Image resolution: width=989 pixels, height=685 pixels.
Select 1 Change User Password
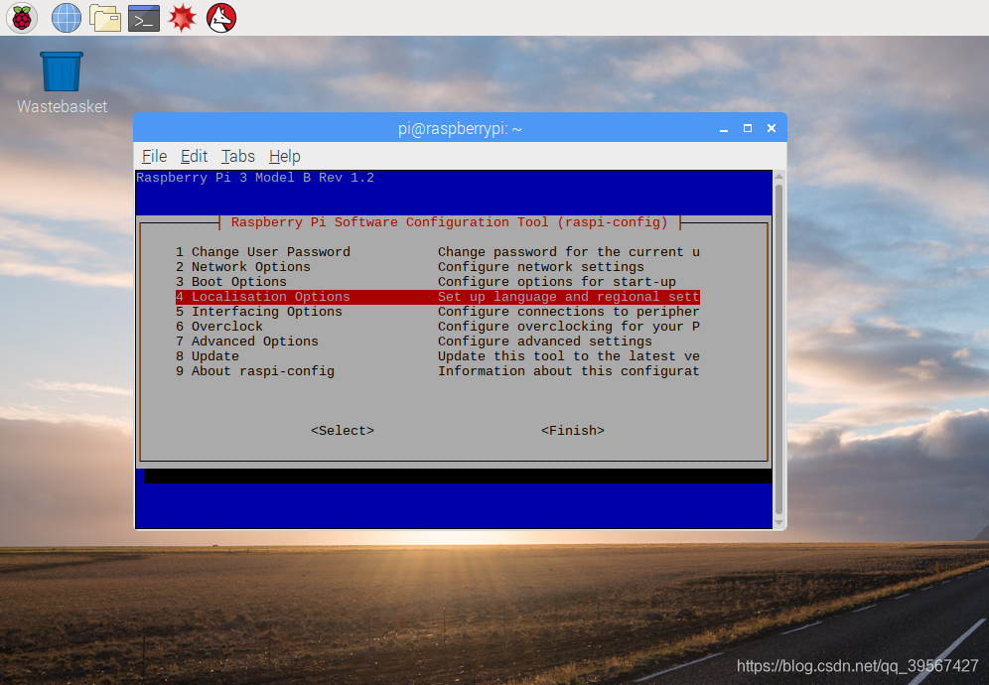tap(438, 252)
